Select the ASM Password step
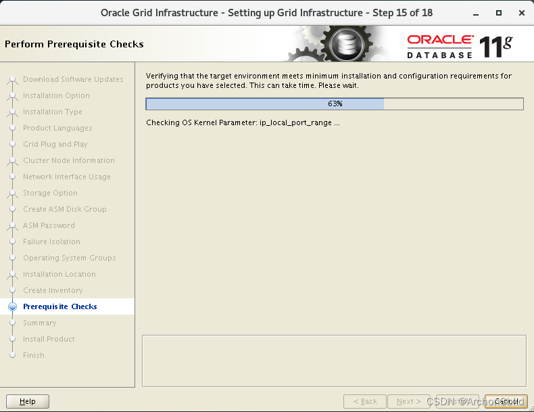Screen dimensions: 534x412 coord(49,225)
